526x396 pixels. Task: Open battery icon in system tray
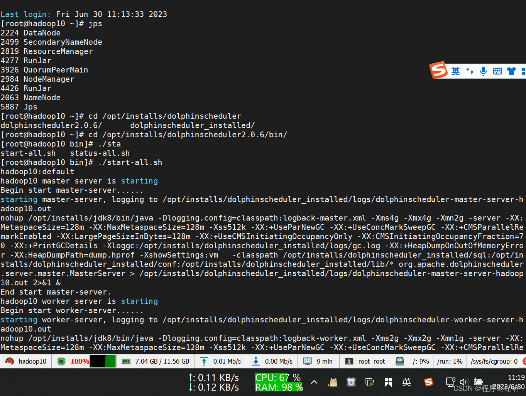pos(478,382)
